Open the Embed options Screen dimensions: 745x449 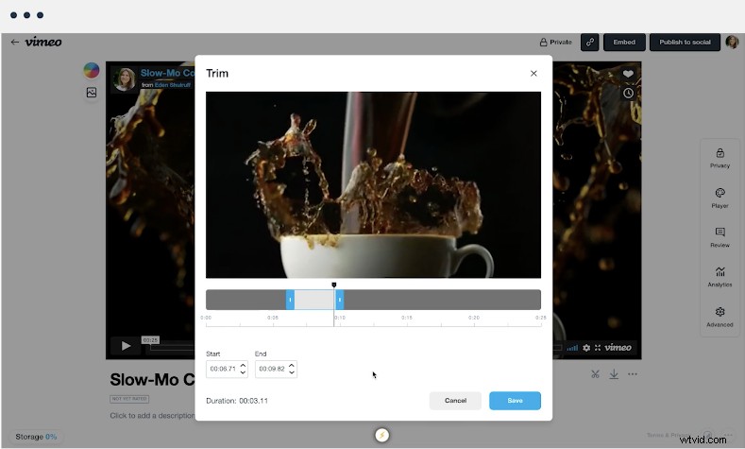pyautogui.click(x=624, y=42)
